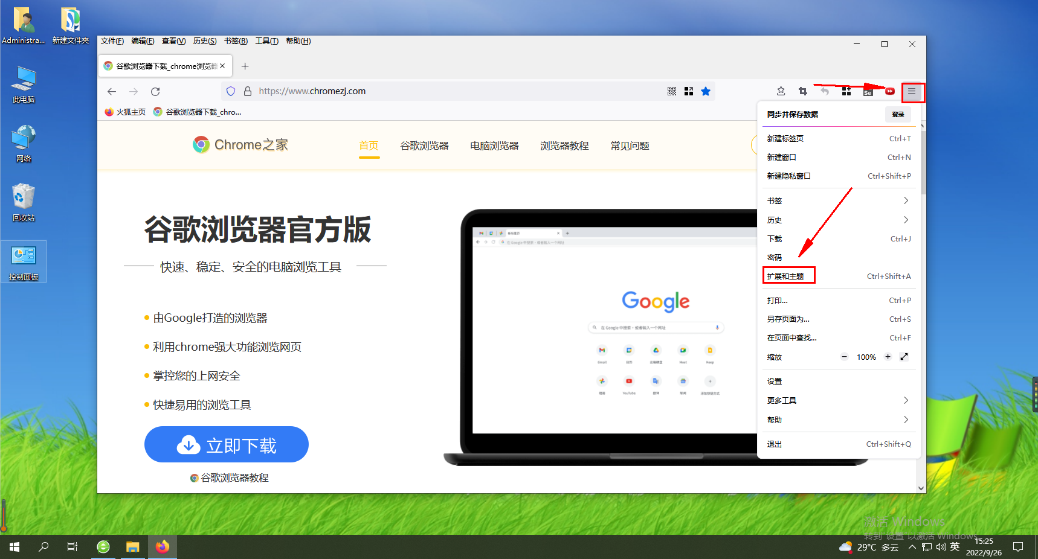
Task: Go back with the back arrow
Action: [x=112, y=91]
